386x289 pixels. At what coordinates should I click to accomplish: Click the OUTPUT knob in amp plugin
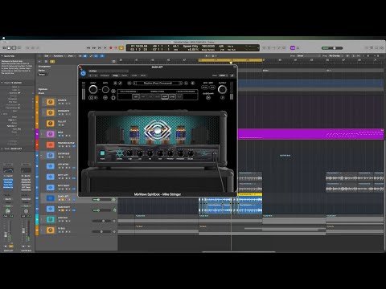[222, 90]
